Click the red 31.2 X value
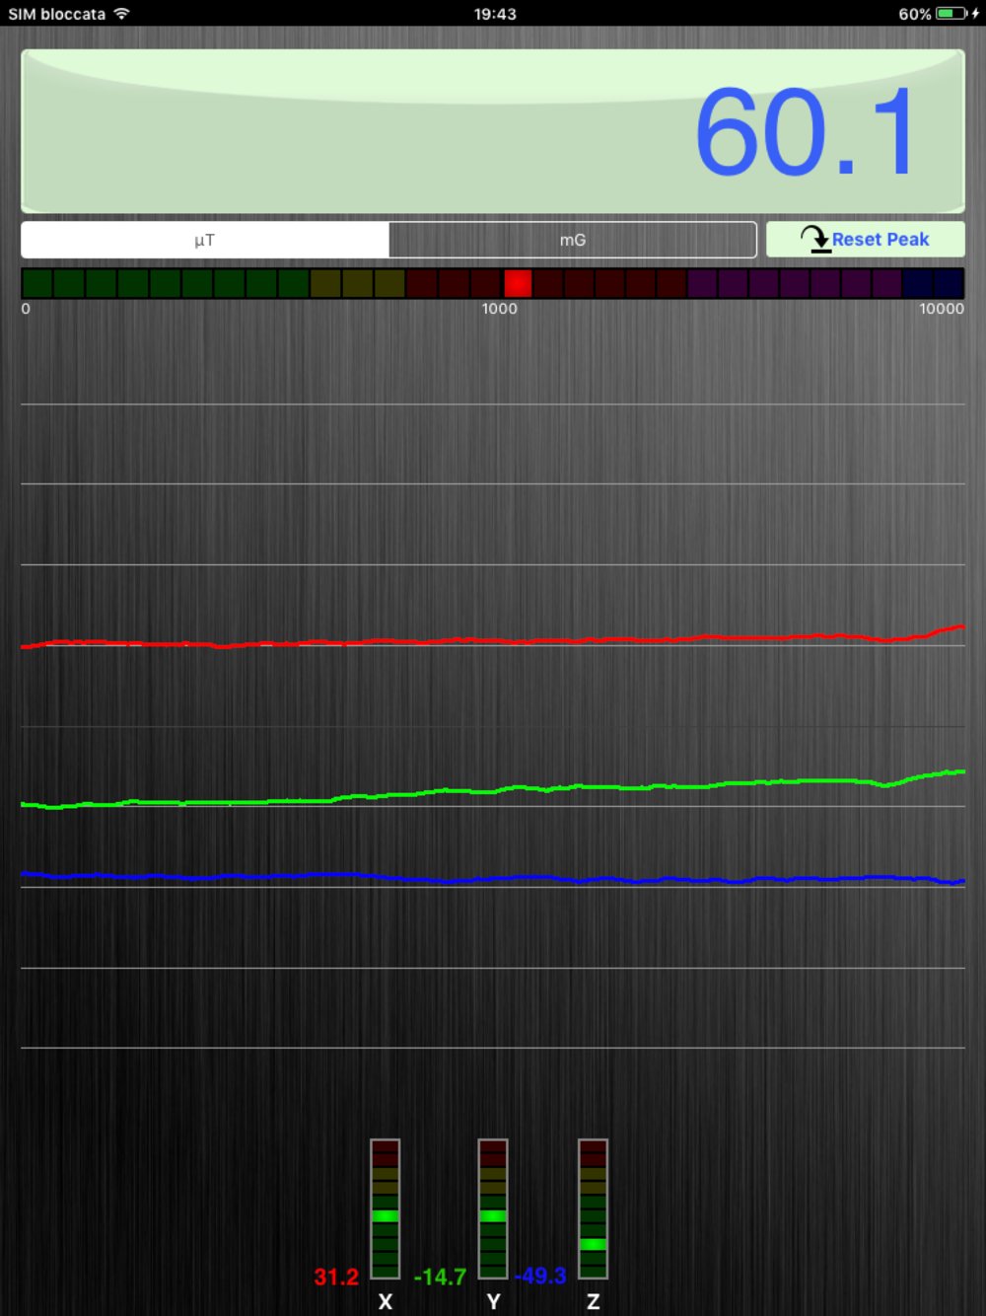Viewport: 986px width, 1316px height. coord(336,1277)
